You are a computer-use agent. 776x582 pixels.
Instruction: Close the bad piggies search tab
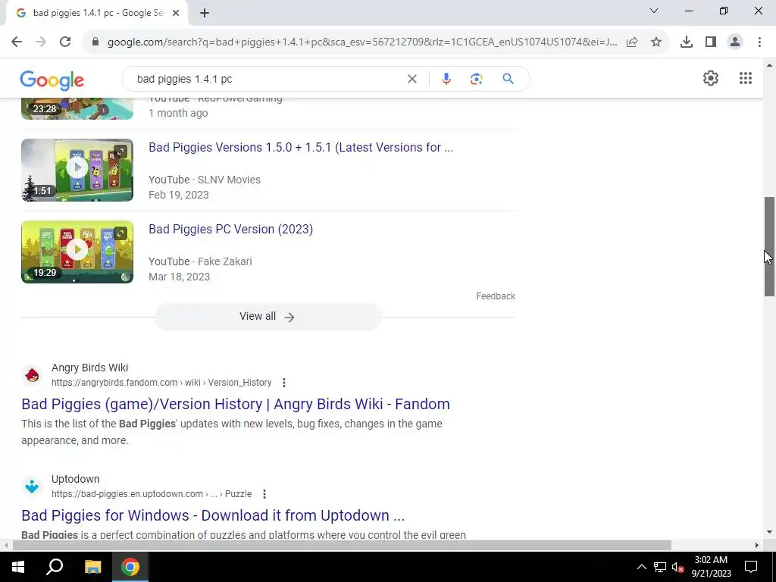tap(175, 14)
